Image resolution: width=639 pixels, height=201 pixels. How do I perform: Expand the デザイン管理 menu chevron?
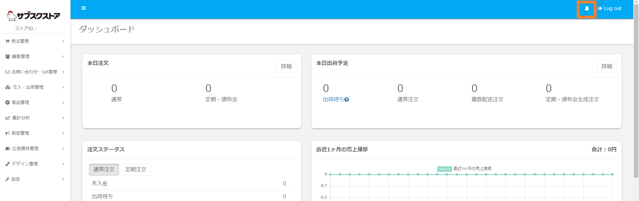point(63,164)
